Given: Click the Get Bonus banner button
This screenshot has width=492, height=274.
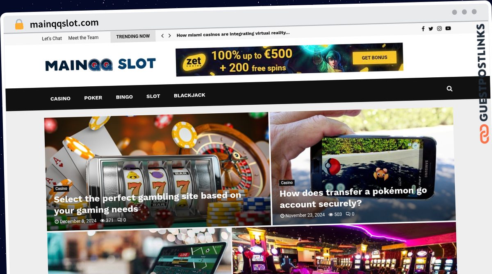Looking at the screenshot, I should tap(374, 58).
